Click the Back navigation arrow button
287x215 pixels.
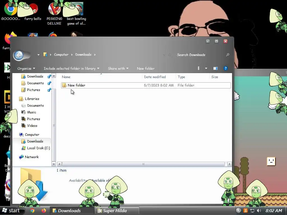(19, 55)
